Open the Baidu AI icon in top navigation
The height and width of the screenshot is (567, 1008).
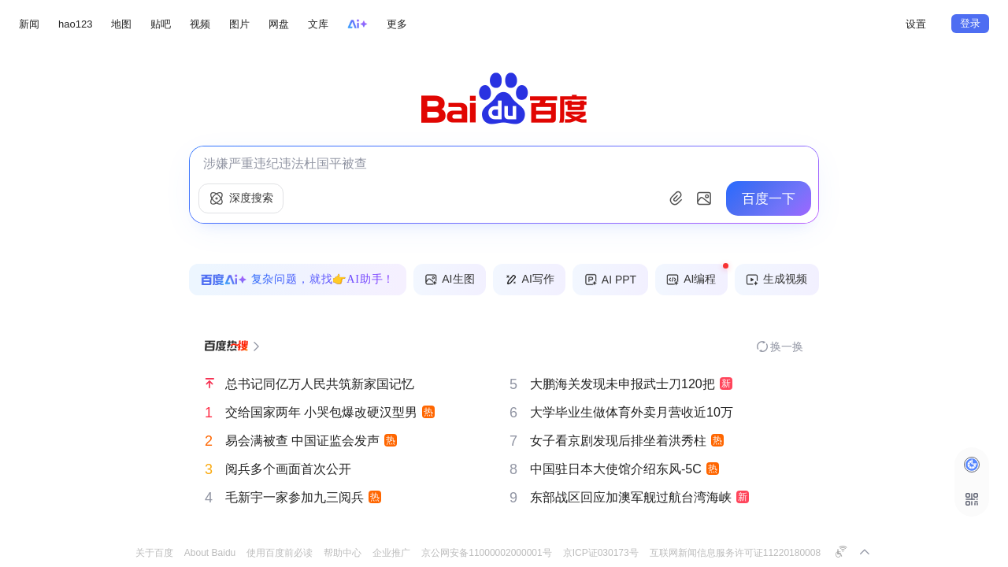click(358, 24)
